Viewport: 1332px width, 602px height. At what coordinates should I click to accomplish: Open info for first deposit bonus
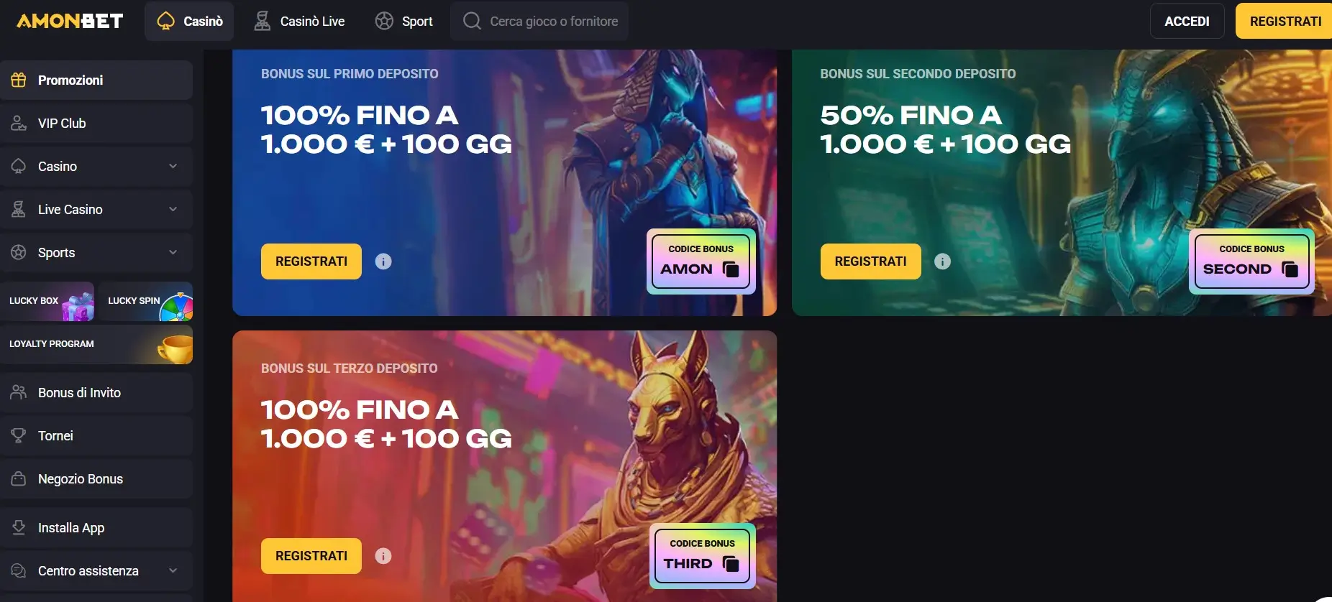[x=383, y=261]
